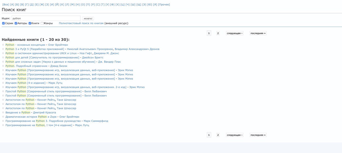Screen dimensions: 342x153
Task: Open the [Ф] letter index
Action: [x=112, y=5]
